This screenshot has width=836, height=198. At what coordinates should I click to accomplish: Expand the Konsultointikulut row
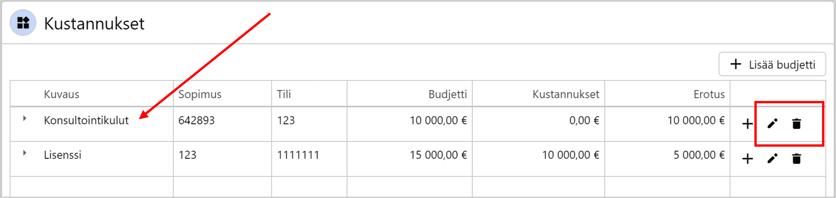tap(25, 118)
